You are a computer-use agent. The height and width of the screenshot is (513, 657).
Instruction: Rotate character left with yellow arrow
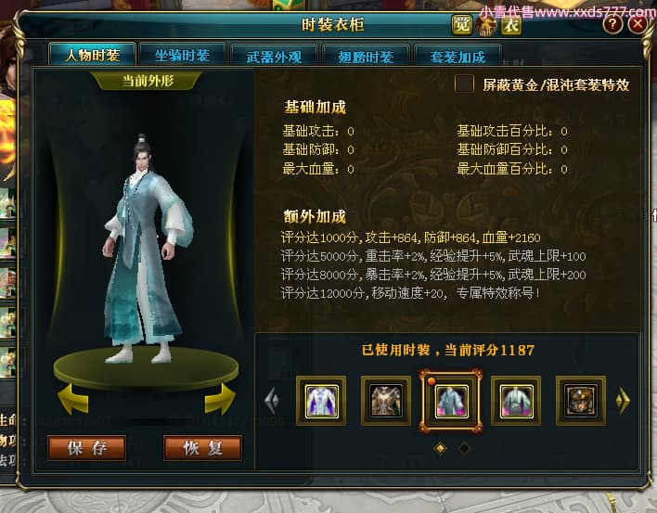[x=73, y=399]
